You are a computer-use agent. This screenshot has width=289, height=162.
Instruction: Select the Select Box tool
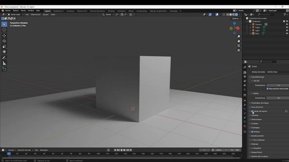point(4,24)
